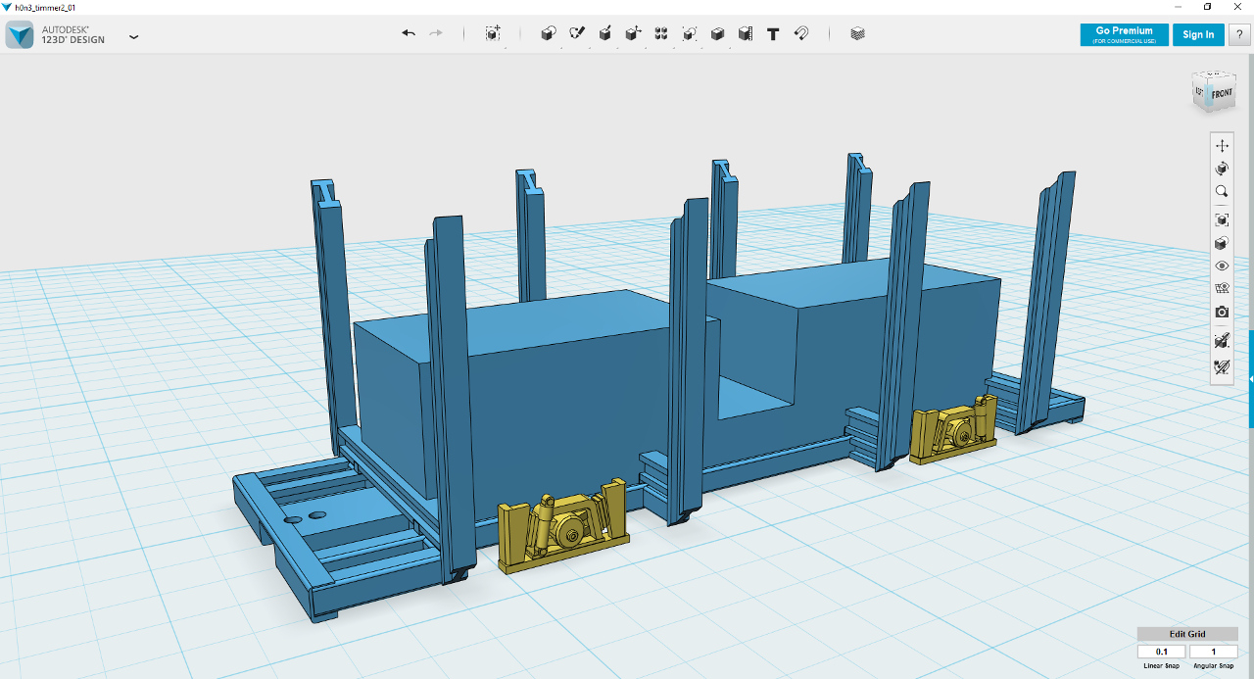Toggle the sketch snap off icon
Image resolution: width=1254 pixels, height=679 pixels.
pyautogui.click(x=1222, y=367)
